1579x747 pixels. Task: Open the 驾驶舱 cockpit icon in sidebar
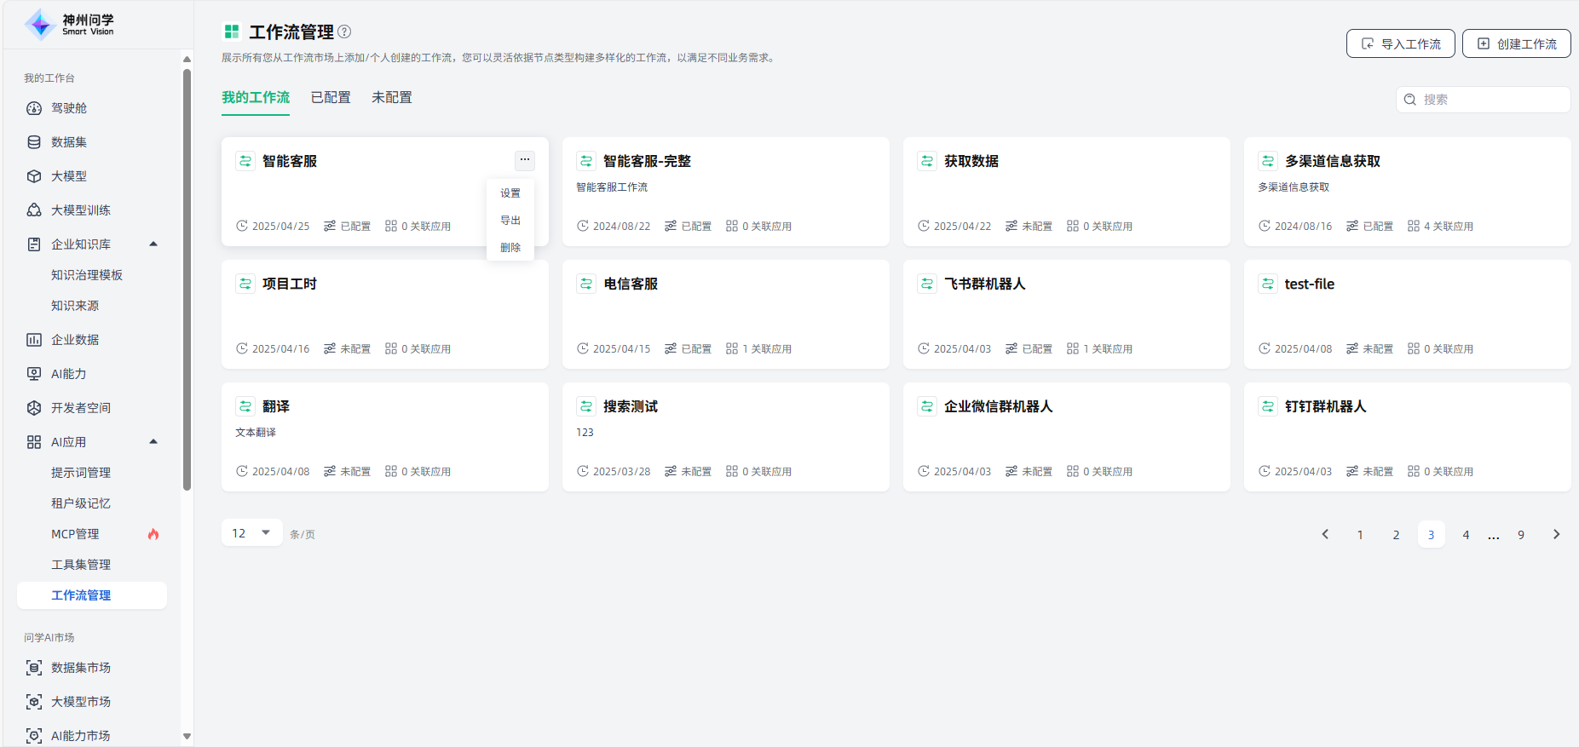(34, 108)
